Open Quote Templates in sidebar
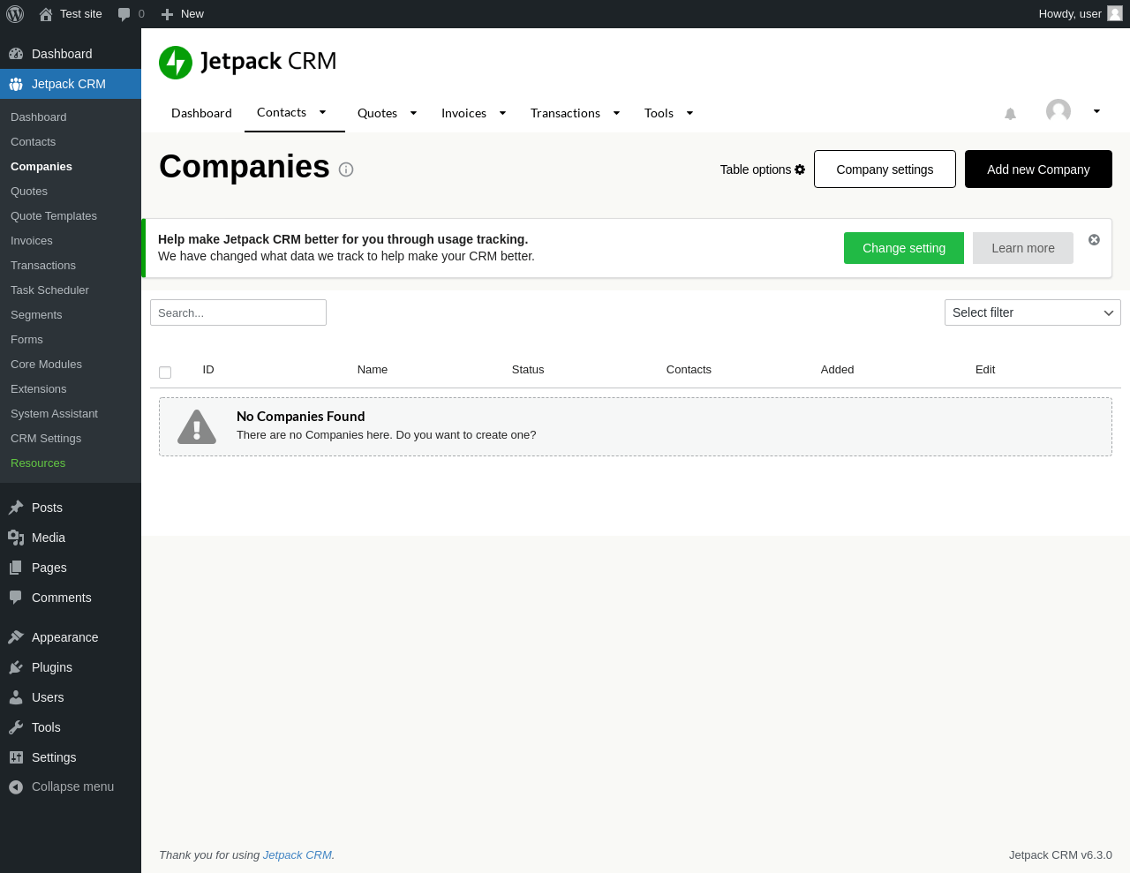The image size is (1130, 873). (x=54, y=216)
